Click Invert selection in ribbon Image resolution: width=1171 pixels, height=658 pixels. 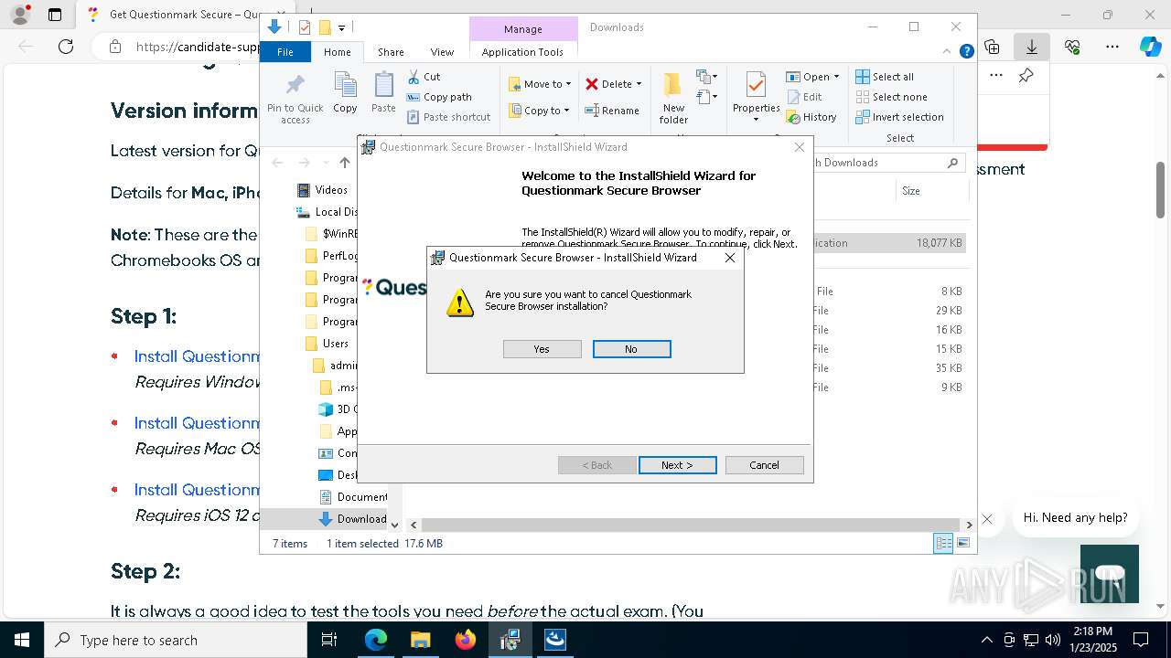(x=899, y=117)
